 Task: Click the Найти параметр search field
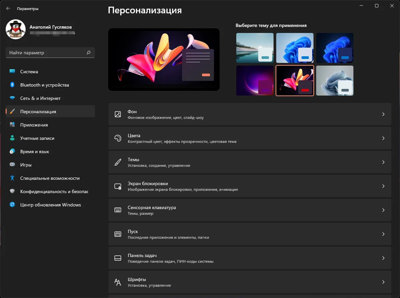point(50,53)
